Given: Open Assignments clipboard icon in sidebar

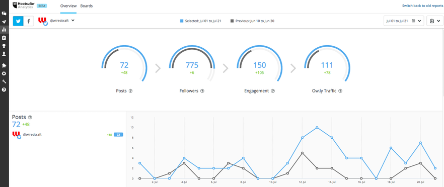Looking at the screenshot, I should click(4, 38).
